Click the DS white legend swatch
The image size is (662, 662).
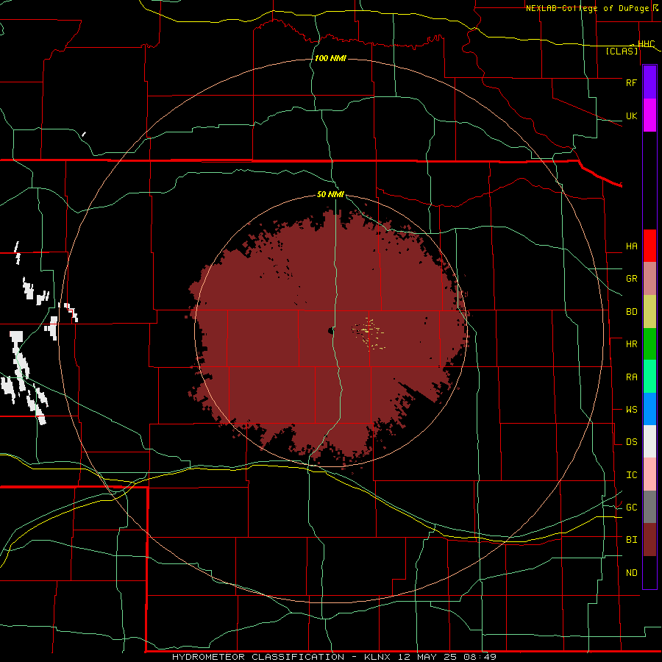[649, 441]
